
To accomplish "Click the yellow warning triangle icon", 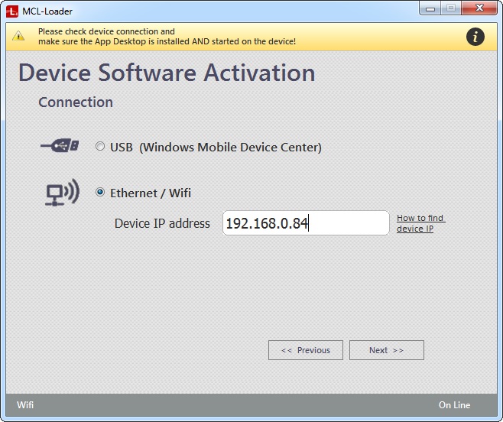I will click(x=18, y=36).
